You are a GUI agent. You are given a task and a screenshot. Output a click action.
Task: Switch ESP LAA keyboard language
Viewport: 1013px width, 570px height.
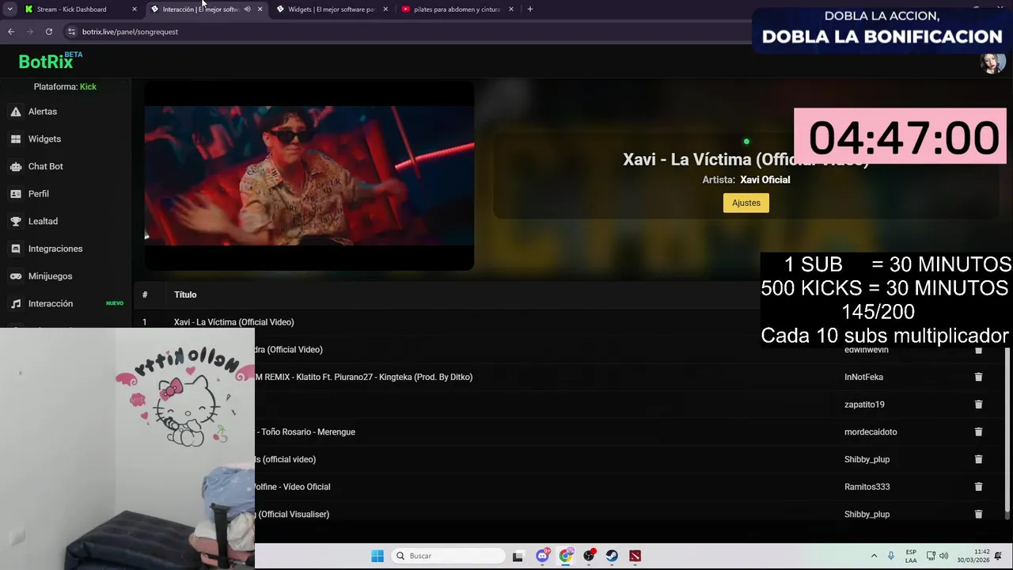[911, 556]
